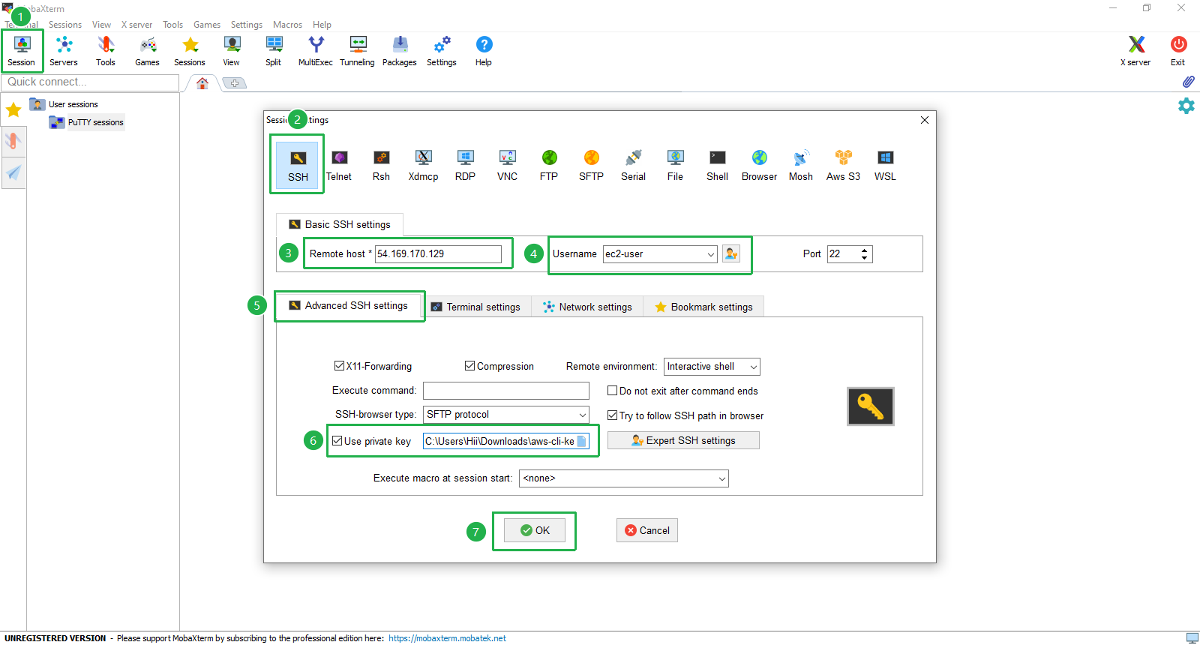Open the Games toolbar icon
This screenshot has height=645, width=1200.
(x=148, y=51)
